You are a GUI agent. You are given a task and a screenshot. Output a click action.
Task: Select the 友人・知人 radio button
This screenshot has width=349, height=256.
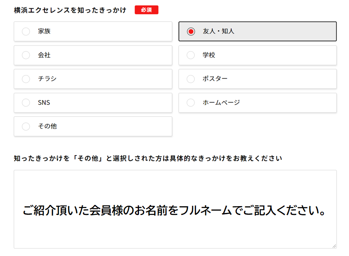tap(191, 32)
